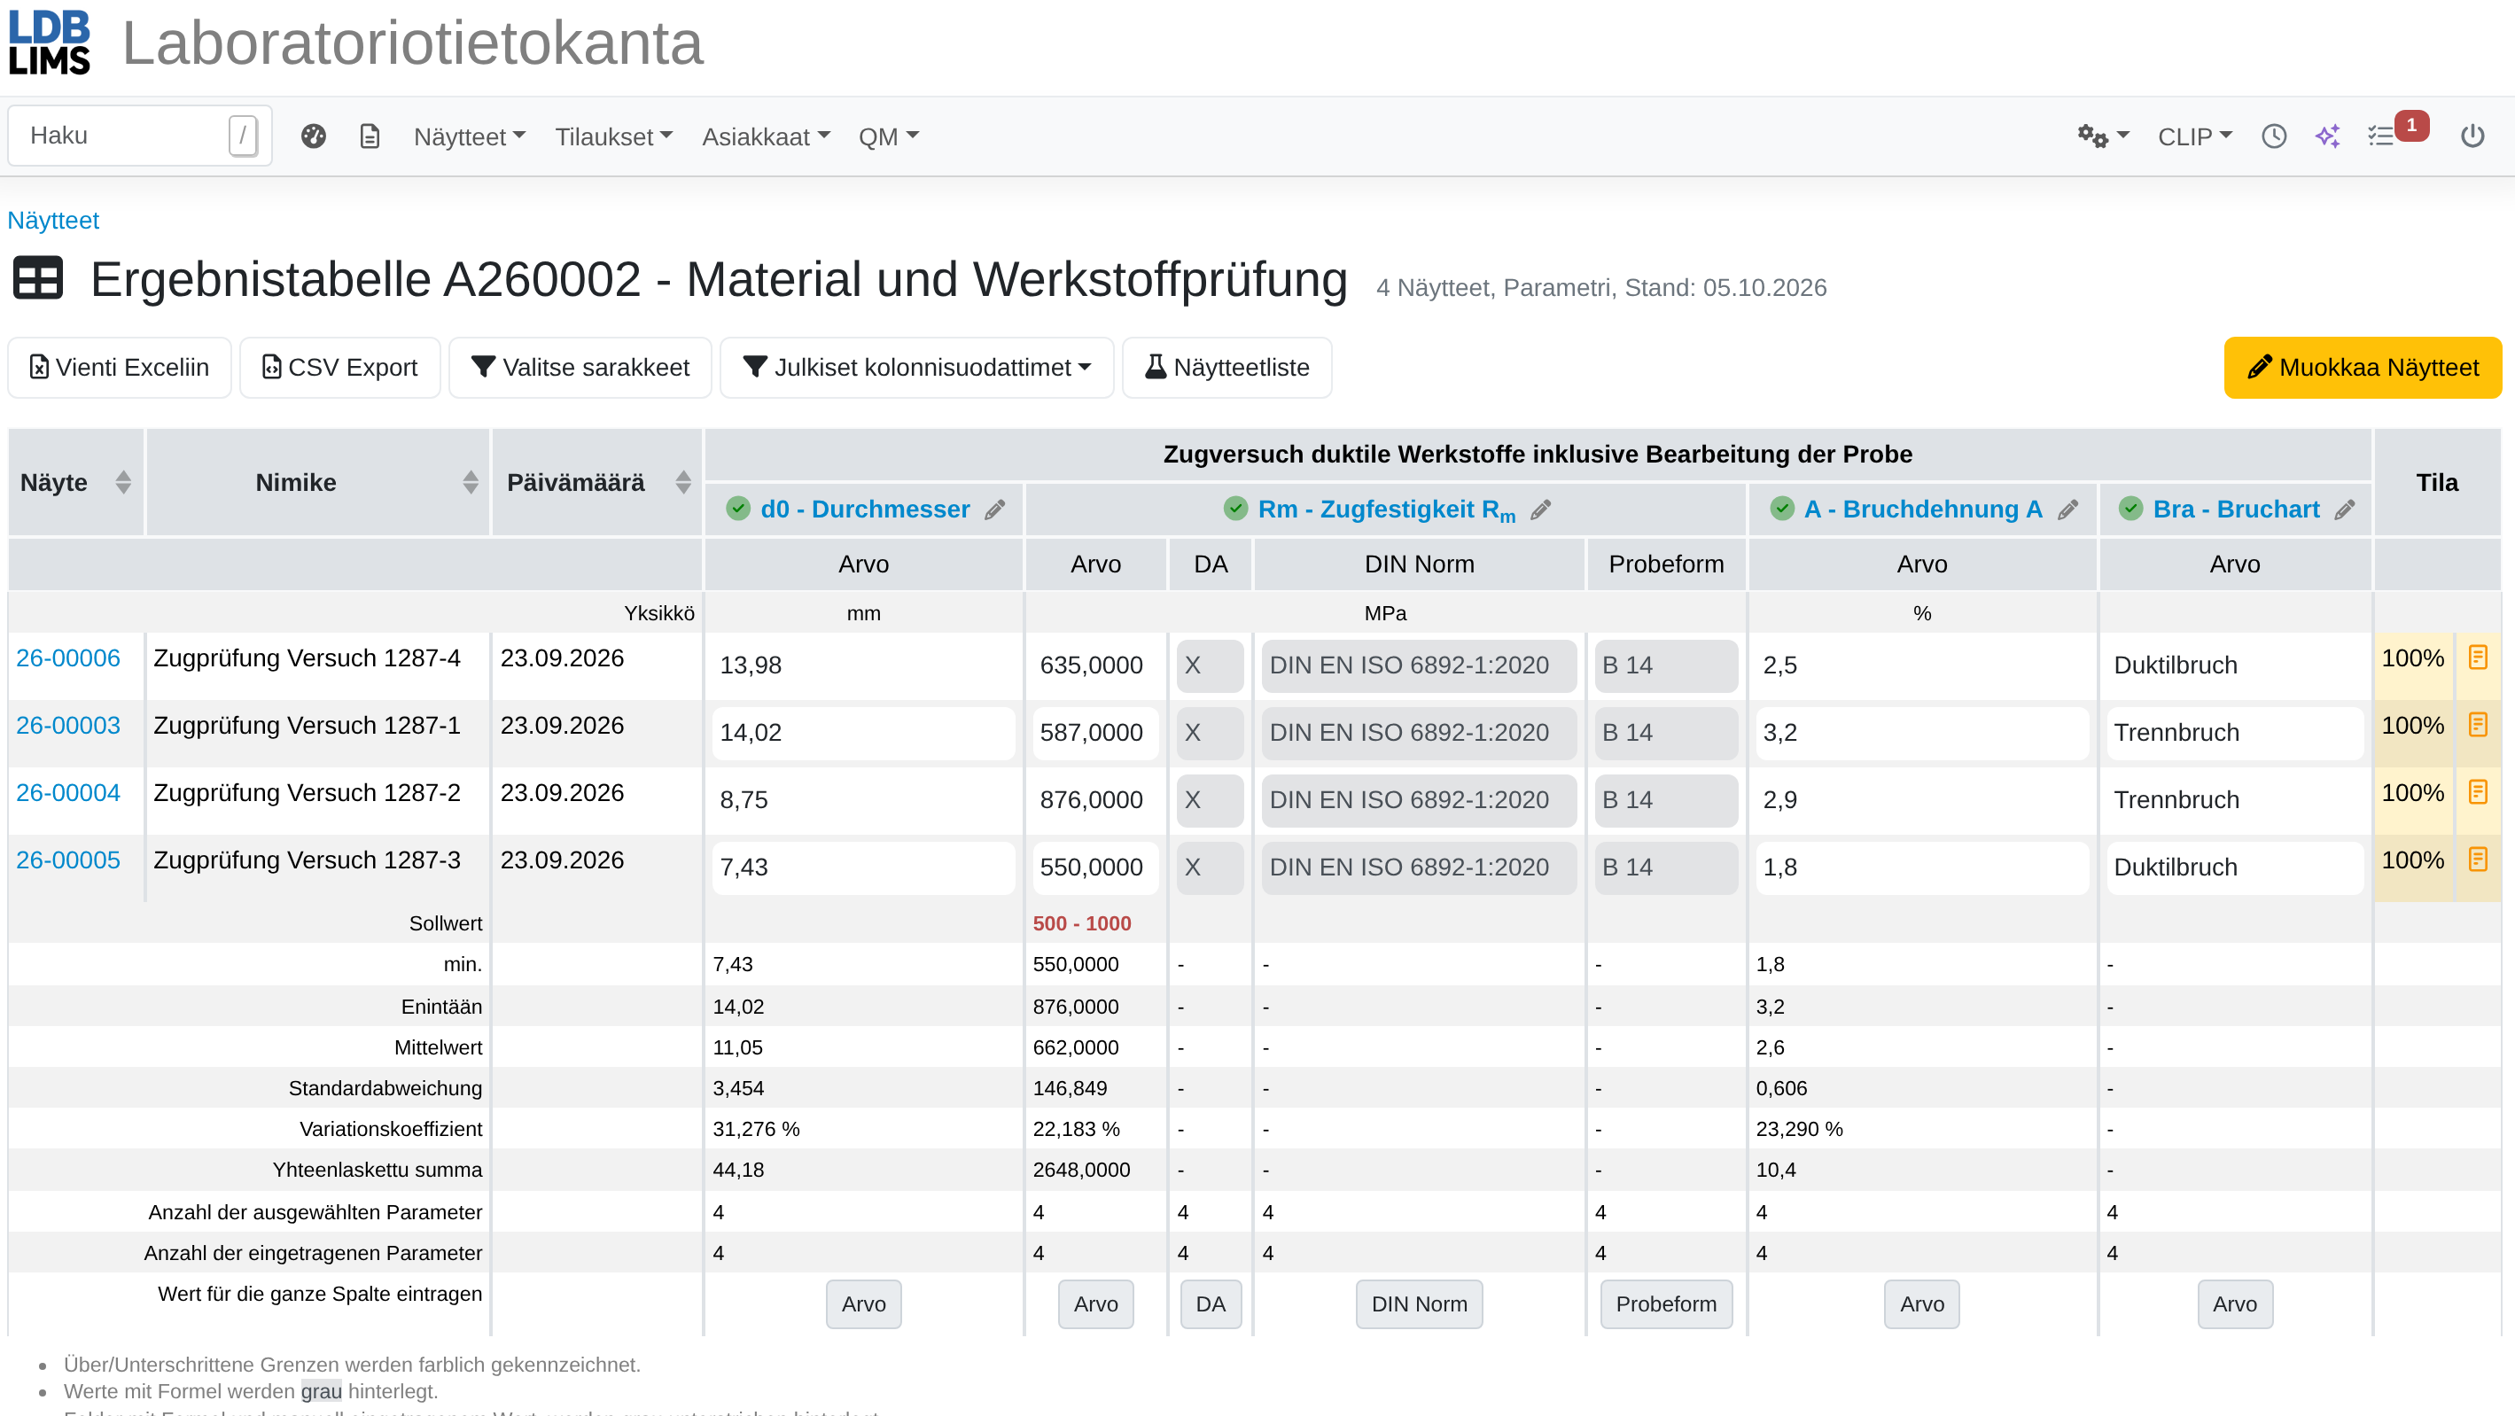The image size is (2515, 1416).
Task: Edit Bra - Bruchart pencil icon
Action: click(2345, 510)
